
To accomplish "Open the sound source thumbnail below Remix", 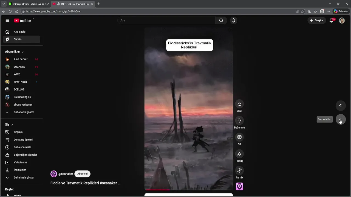I will pyautogui.click(x=239, y=186).
